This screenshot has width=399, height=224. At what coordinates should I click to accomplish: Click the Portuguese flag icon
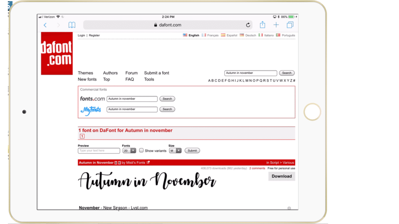(278, 35)
